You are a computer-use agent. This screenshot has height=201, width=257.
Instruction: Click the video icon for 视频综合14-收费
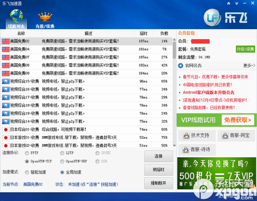[6, 122]
